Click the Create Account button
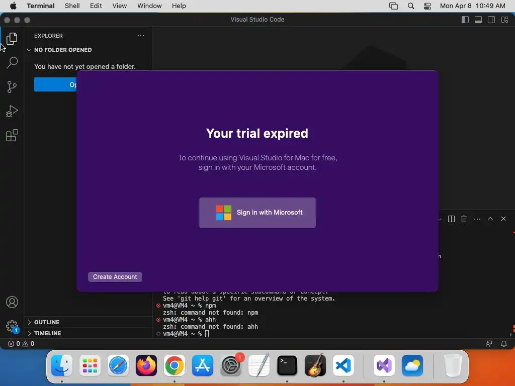Viewport: 515px width, 386px height. (115, 277)
